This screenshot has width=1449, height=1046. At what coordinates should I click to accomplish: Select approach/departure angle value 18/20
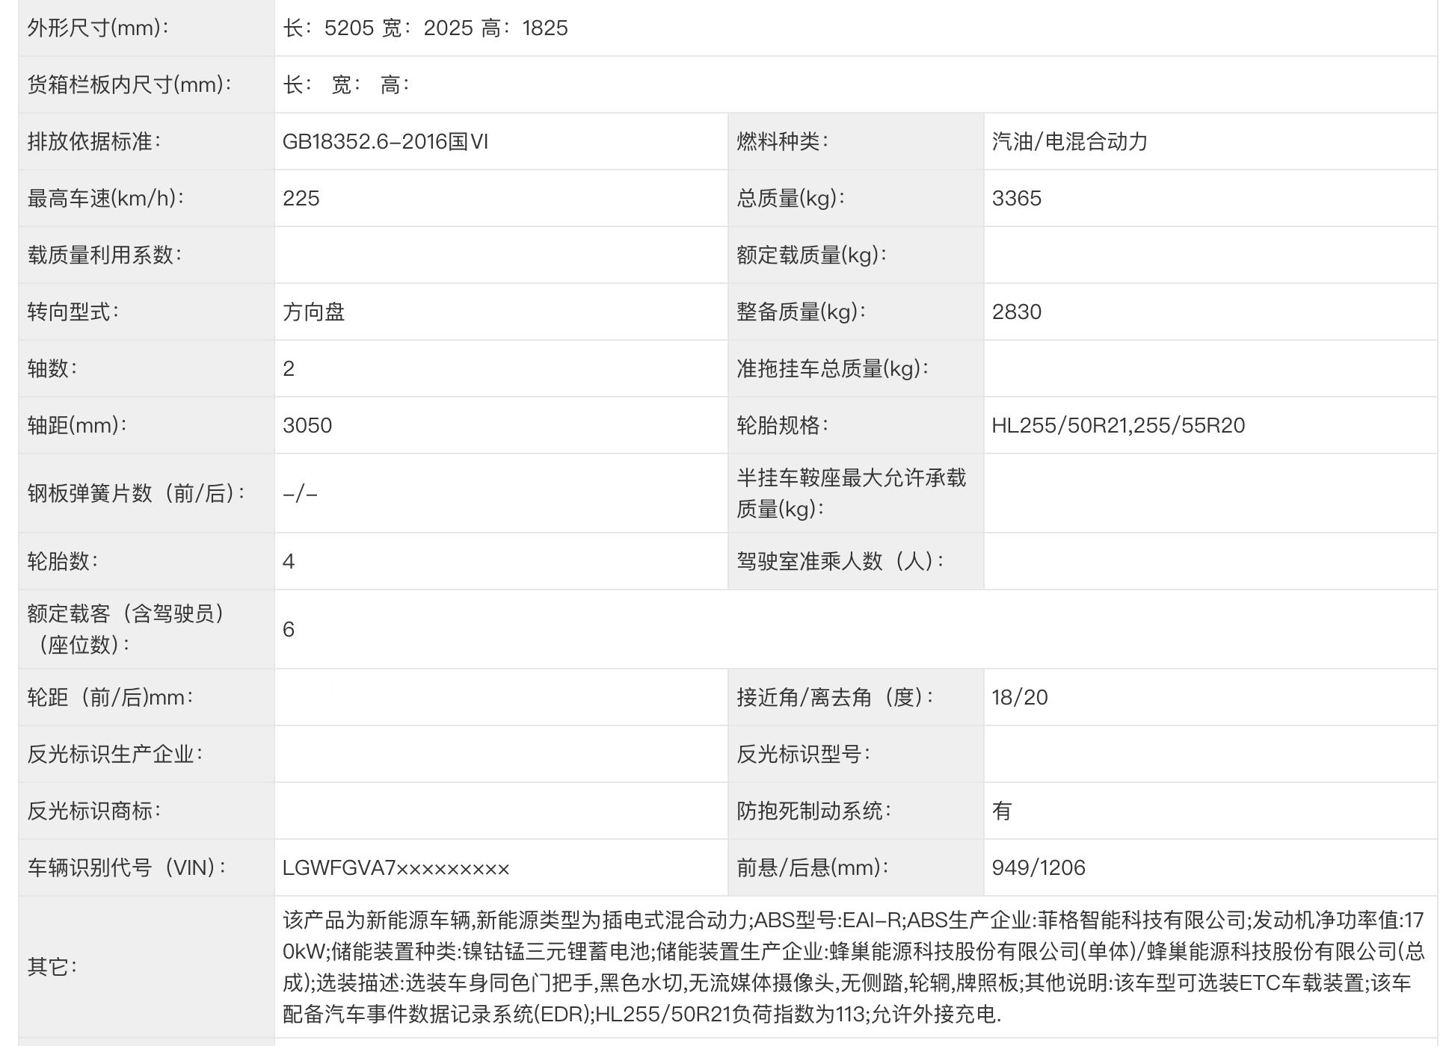tap(1019, 698)
